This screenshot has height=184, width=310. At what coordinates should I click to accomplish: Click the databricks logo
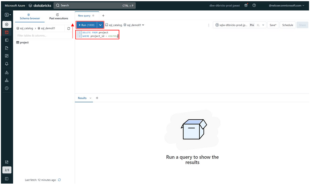click(x=40, y=6)
